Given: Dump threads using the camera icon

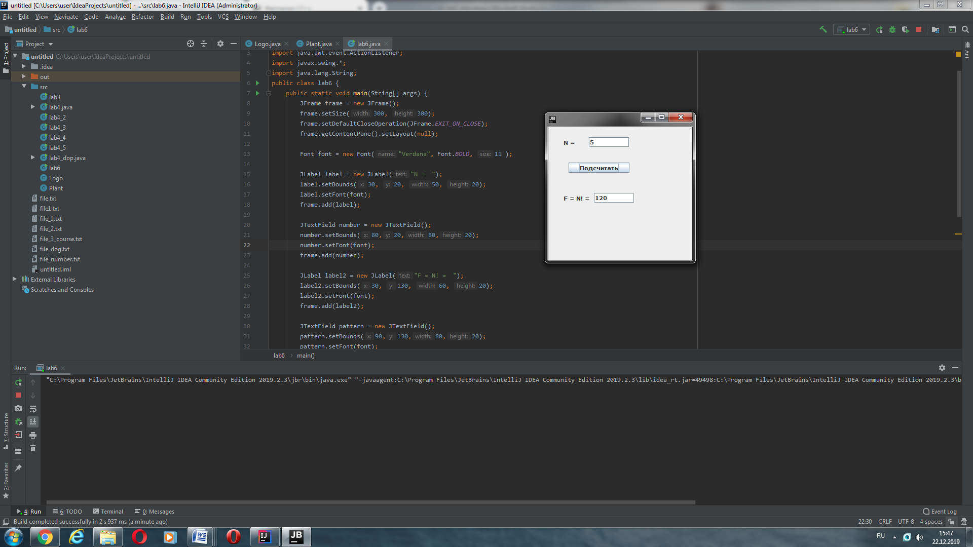Looking at the screenshot, I should coord(18,408).
